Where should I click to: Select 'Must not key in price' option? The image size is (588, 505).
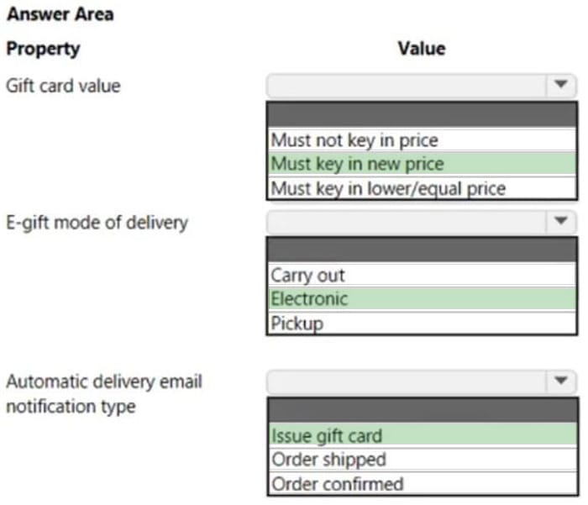tap(422, 140)
